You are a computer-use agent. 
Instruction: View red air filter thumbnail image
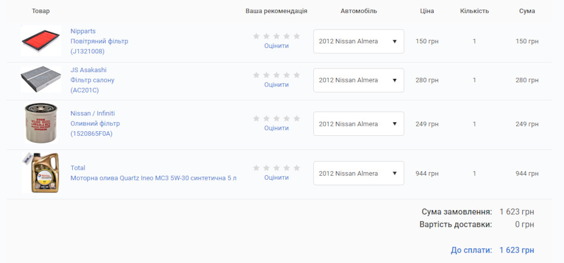(41, 40)
